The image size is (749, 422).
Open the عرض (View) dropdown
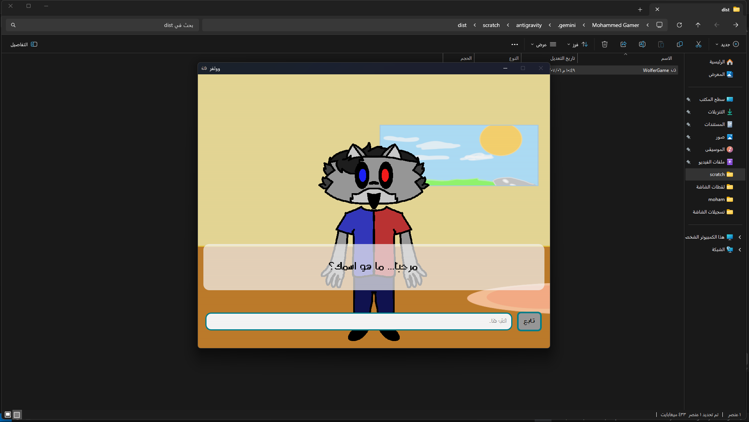point(544,44)
